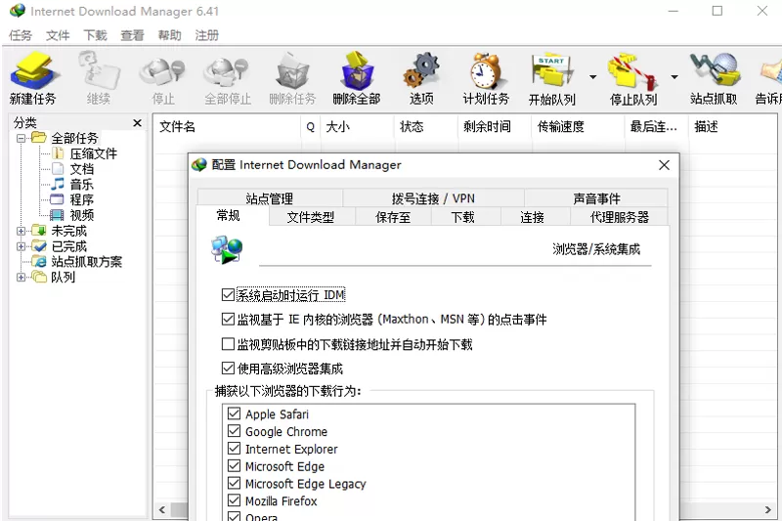Expand the 已完成 tree node
This screenshot has width=782, height=521.
(x=21, y=246)
